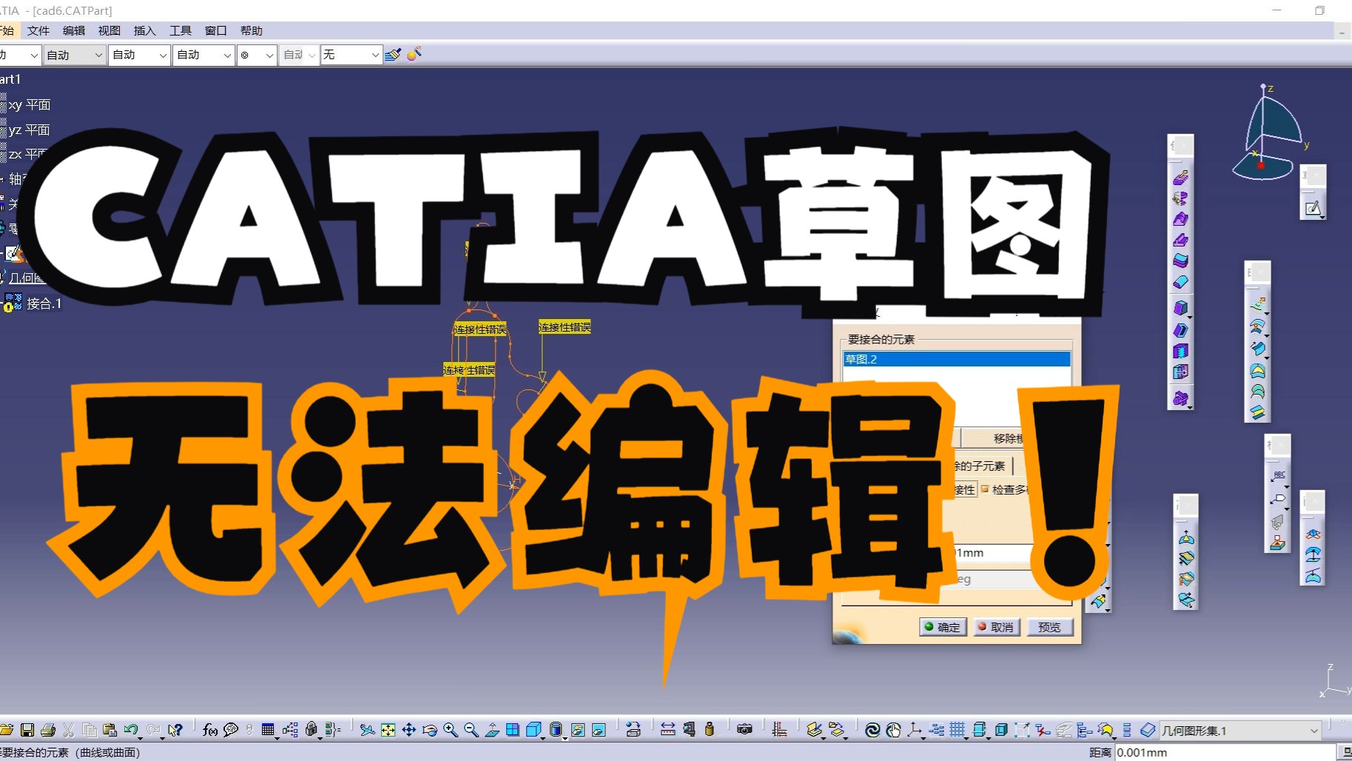Expand the Isometric View flyout arrow

(543, 737)
